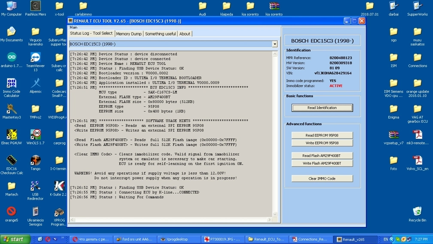Click log scrollbar up arrow
The width and height of the screenshot is (433, 244).
[x=275, y=54]
